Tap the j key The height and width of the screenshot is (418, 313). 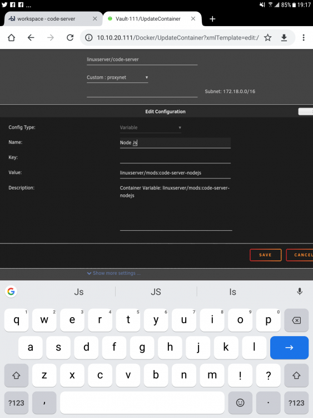(x=198, y=348)
